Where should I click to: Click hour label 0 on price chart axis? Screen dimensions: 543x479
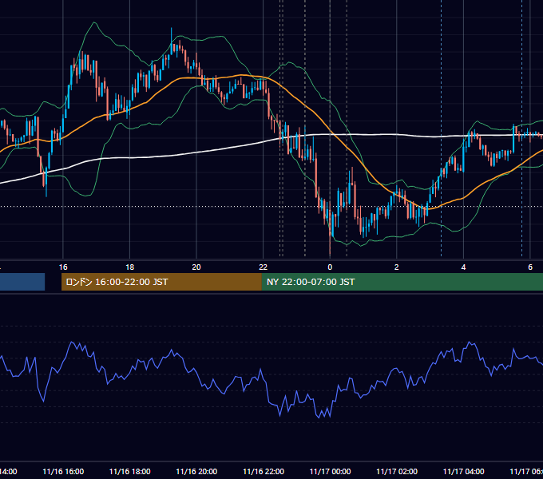[x=330, y=267]
